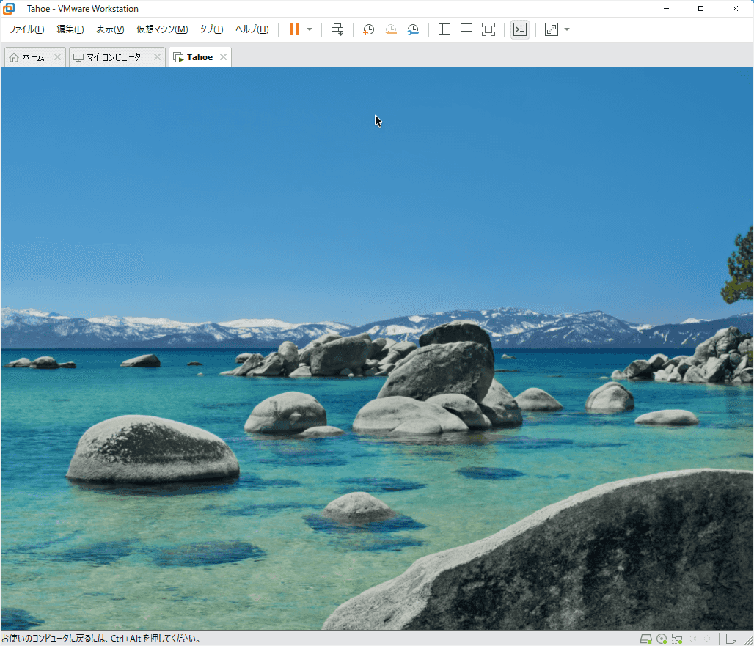Expand the stretch guest dropdown arrow
The height and width of the screenshot is (646, 754).
(567, 29)
